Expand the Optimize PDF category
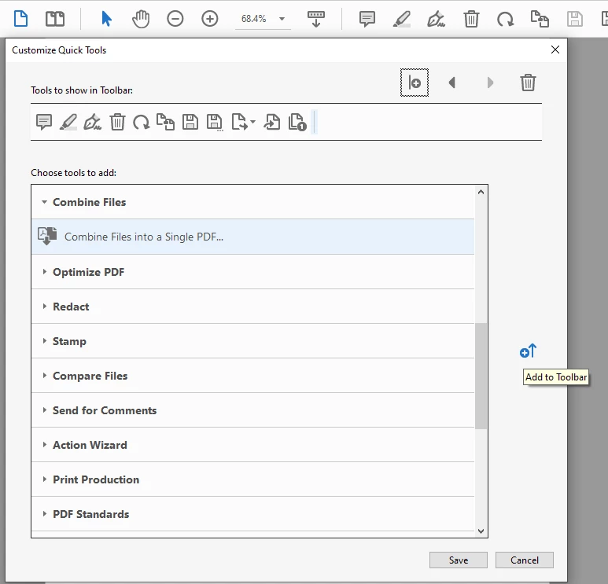Image resolution: width=608 pixels, height=584 pixels. [45, 272]
